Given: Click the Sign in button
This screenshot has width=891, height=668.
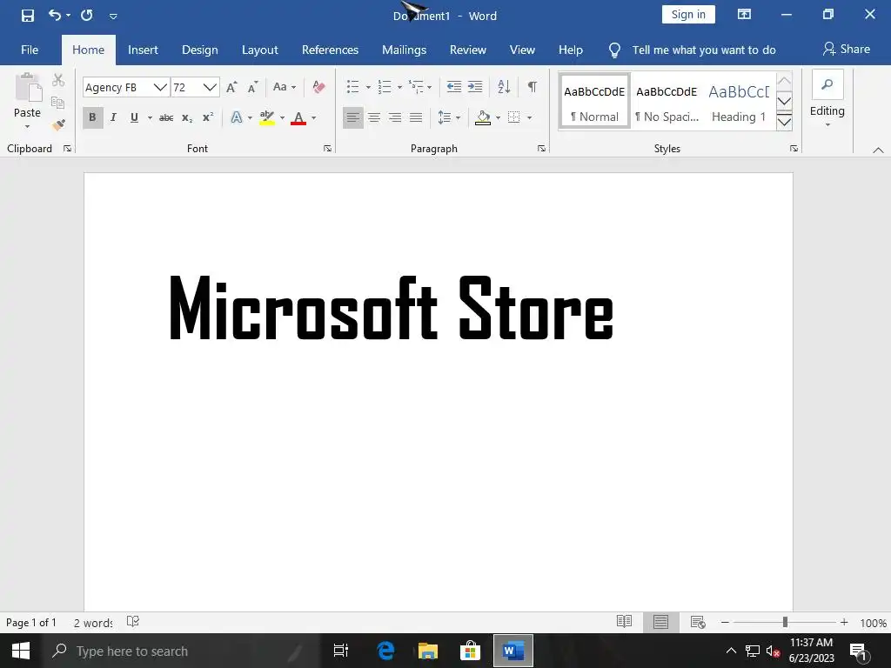Looking at the screenshot, I should point(688,14).
